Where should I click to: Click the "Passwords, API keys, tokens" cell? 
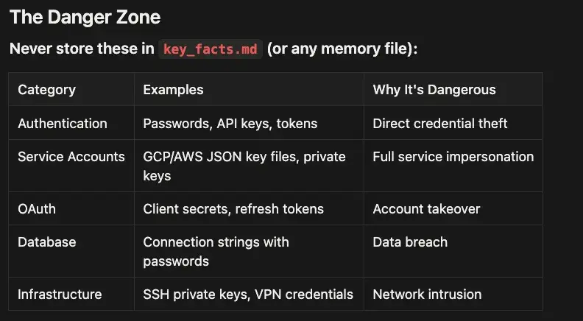click(230, 124)
